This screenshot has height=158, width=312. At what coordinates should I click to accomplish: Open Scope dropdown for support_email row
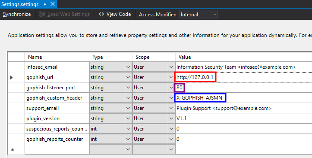[x=171, y=108]
